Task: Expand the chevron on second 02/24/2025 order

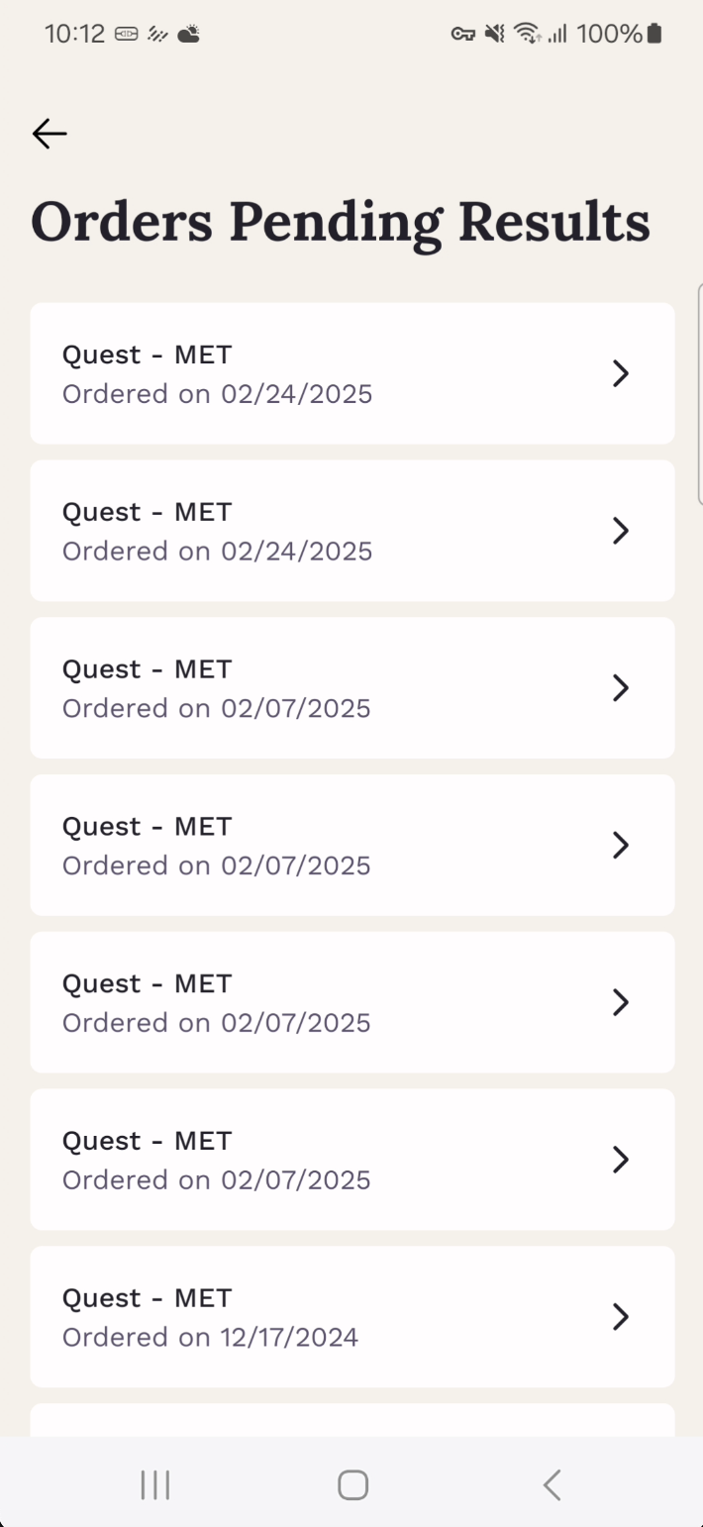Action: pyautogui.click(x=621, y=531)
